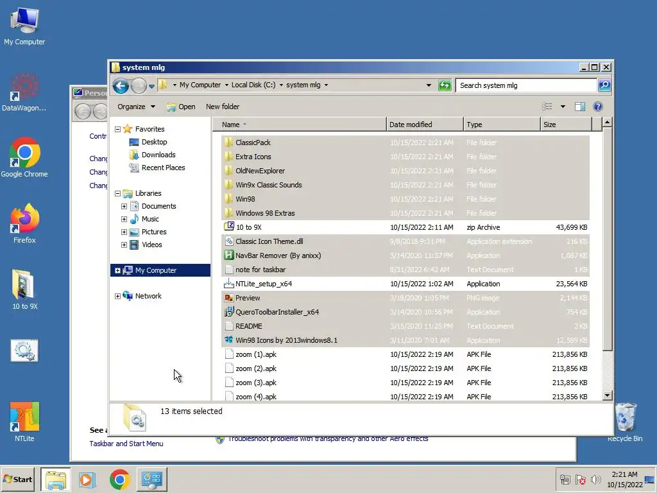Screen dimensions: 657x493
Task: Select Recent Places under Favorites
Action: [157, 168]
